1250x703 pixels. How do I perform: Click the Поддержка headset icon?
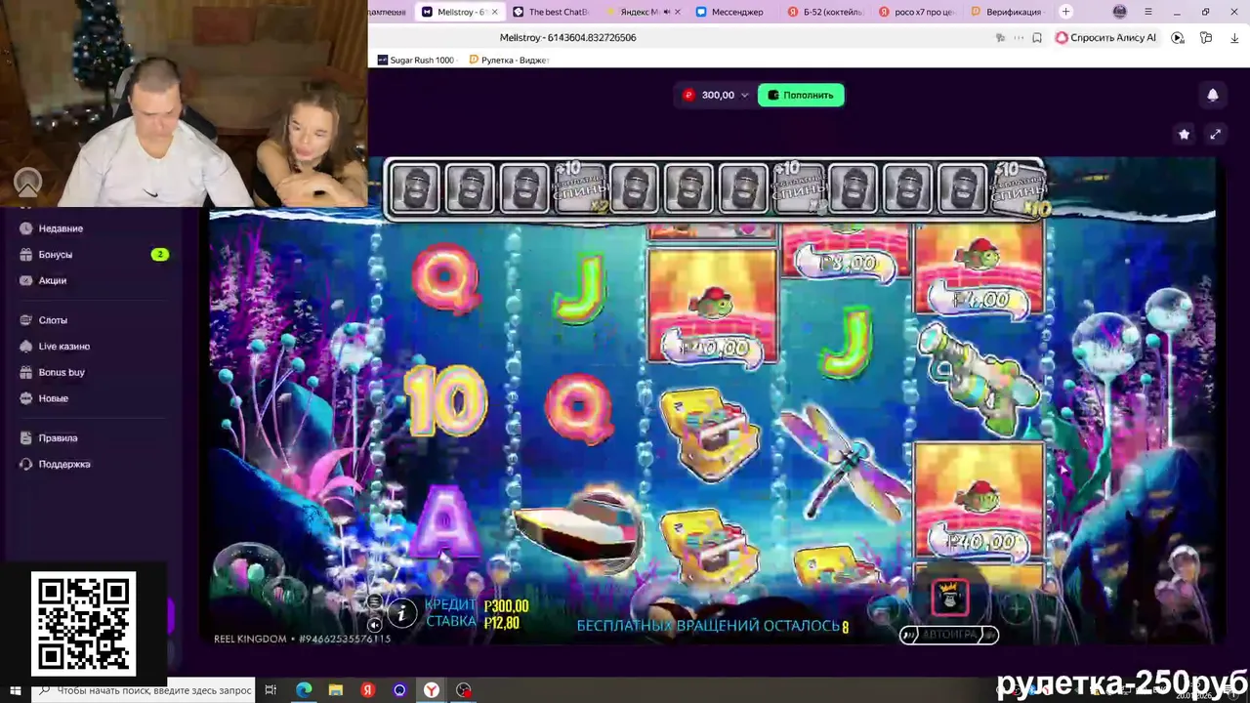[26, 465]
